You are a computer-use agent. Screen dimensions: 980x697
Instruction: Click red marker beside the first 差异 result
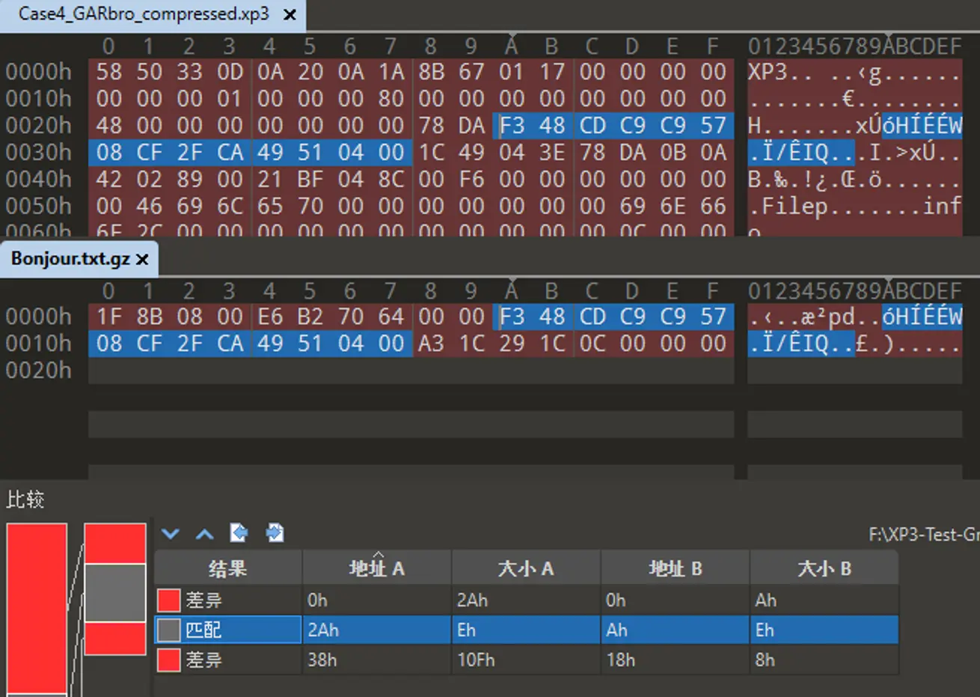pyautogui.click(x=168, y=600)
